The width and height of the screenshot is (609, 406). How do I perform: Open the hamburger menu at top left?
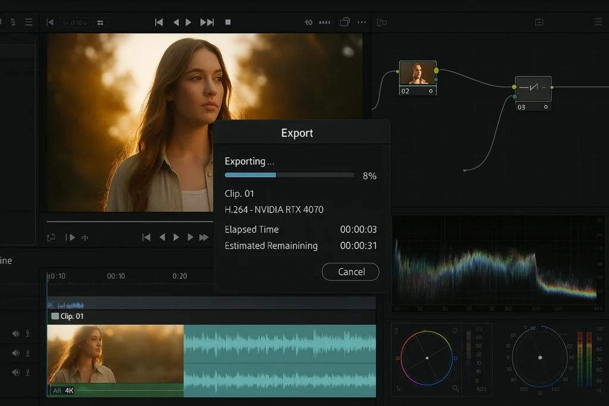pyautogui.click(x=28, y=22)
